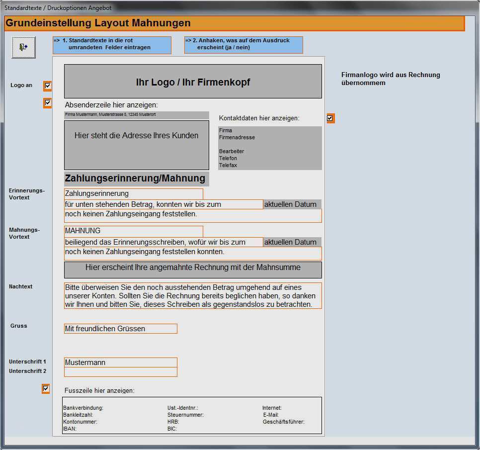Toggle the 'Logo an' checkbox

[48, 86]
